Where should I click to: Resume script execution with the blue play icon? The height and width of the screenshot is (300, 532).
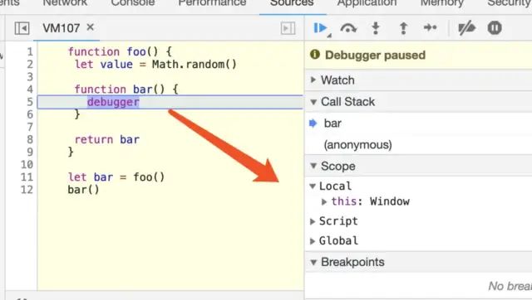[x=320, y=28]
